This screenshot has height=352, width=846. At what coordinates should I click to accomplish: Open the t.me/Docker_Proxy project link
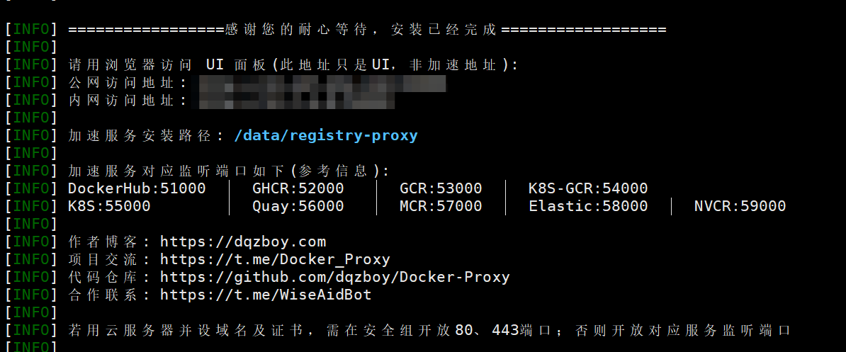(x=275, y=259)
